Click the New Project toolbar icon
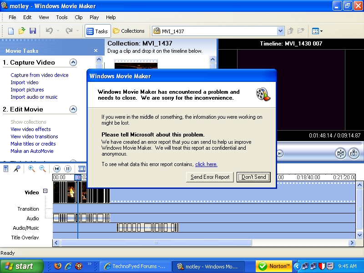 tap(11, 31)
